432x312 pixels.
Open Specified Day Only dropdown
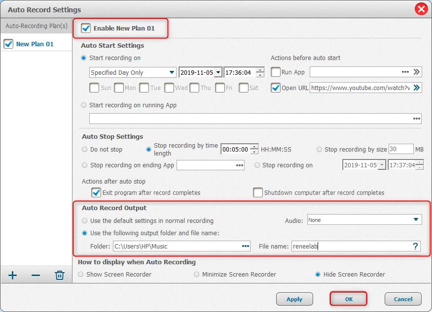click(x=133, y=72)
